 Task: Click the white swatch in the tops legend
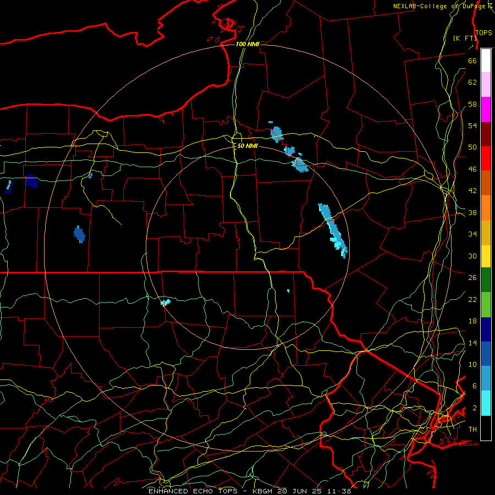tap(486, 61)
